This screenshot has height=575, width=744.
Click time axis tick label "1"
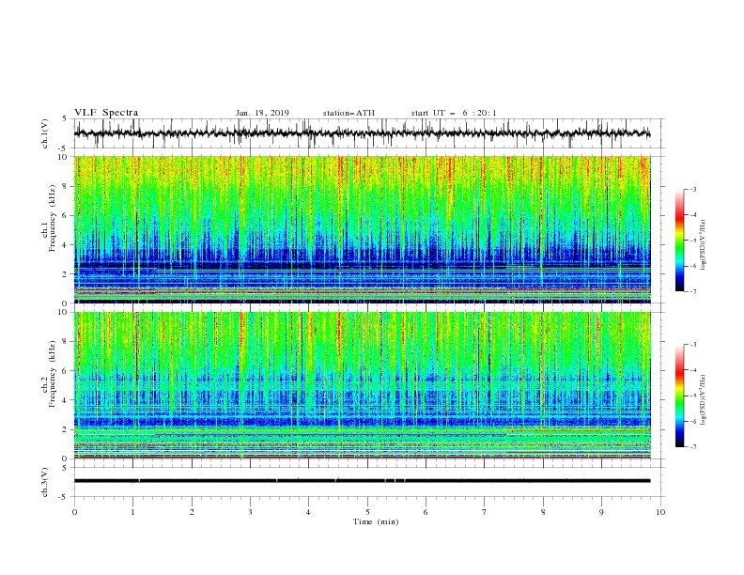click(132, 512)
